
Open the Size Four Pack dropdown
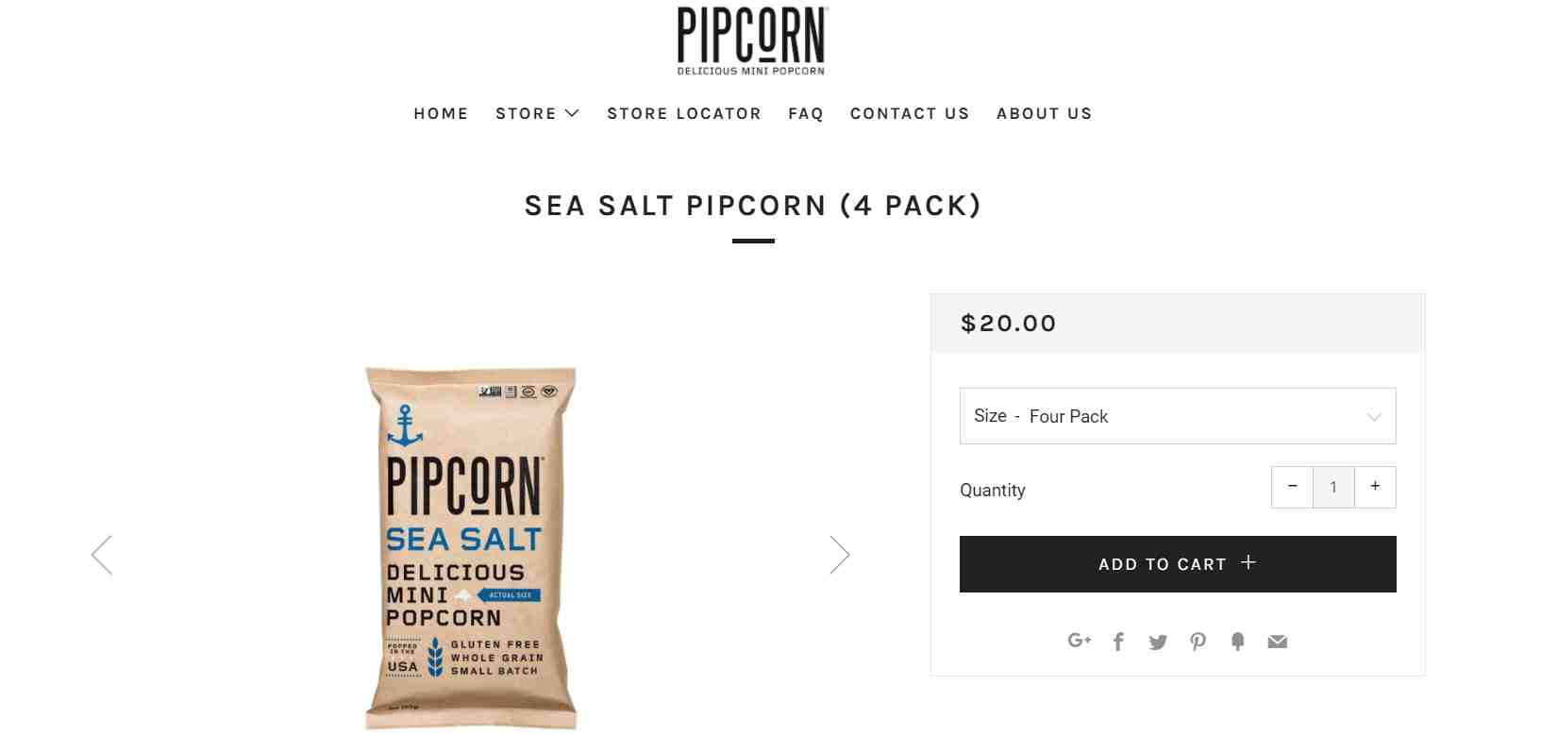point(1178,416)
